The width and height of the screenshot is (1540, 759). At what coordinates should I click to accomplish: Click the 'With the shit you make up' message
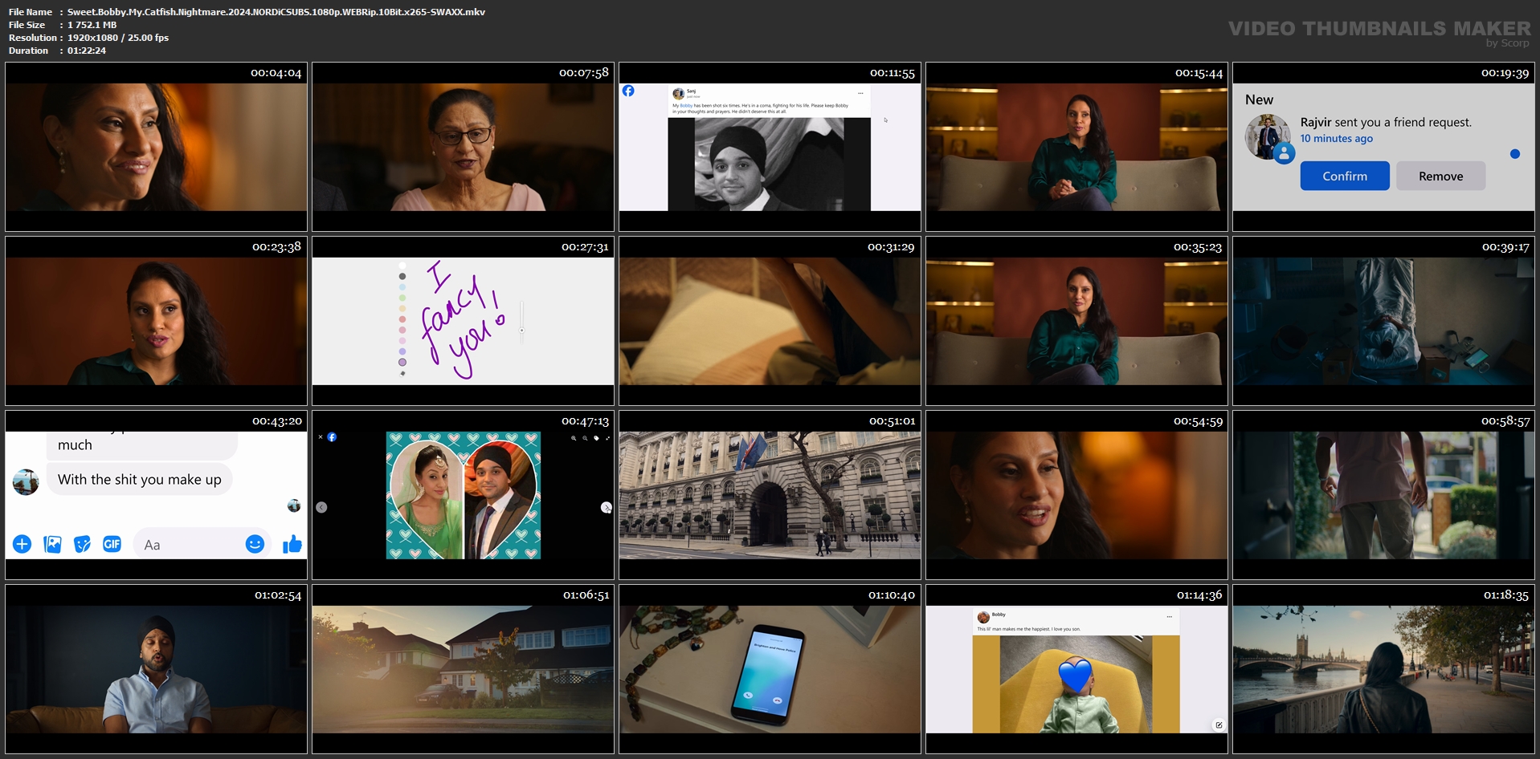pyautogui.click(x=139, y=480)
